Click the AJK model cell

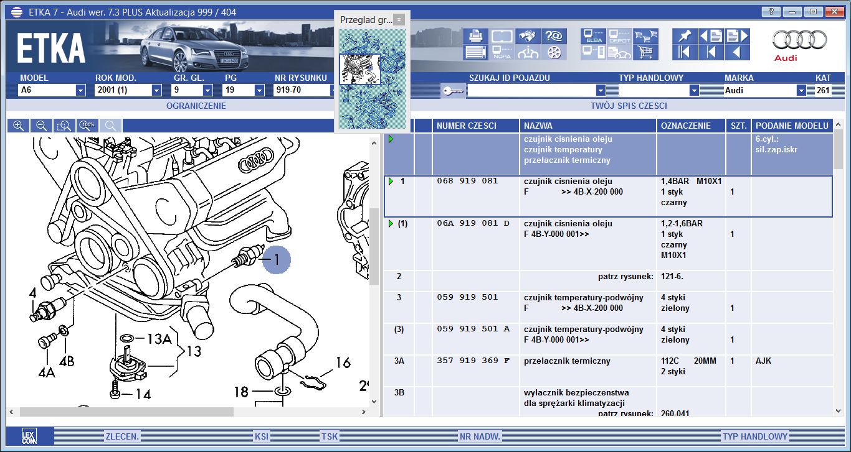(x=763, y=361)
